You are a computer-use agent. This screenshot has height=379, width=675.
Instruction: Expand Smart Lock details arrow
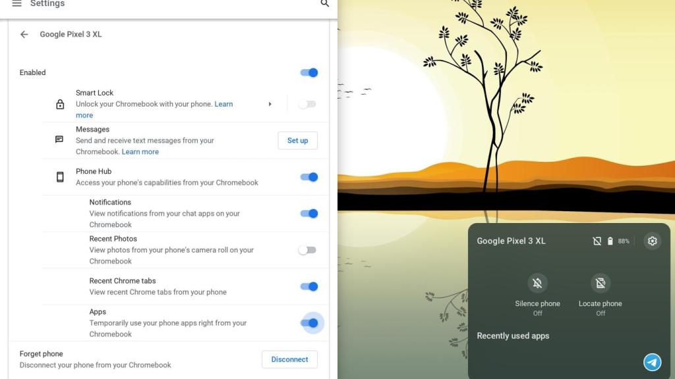click(270, 104)
